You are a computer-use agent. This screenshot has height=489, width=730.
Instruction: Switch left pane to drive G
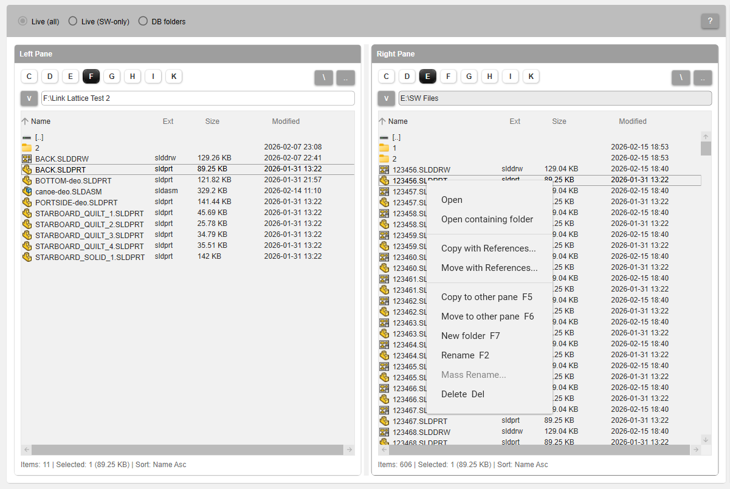click(112, 77)
